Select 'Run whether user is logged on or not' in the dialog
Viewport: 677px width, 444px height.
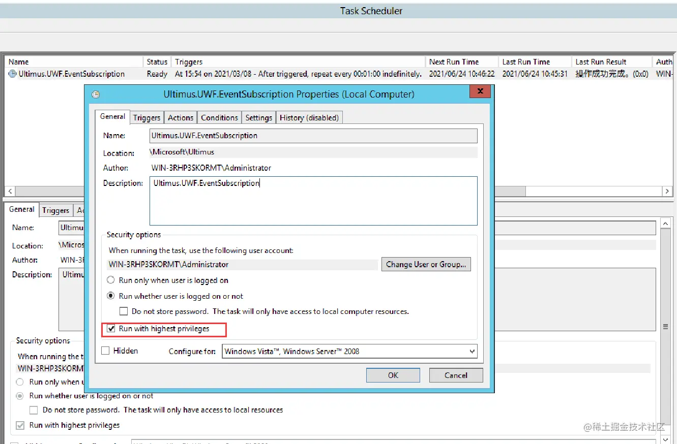pos(110,296)
